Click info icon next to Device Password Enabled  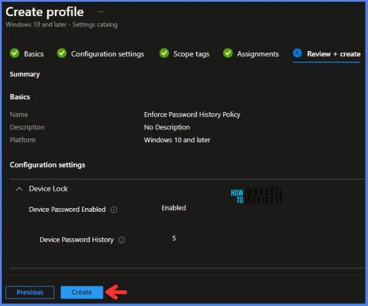point(114,209)
